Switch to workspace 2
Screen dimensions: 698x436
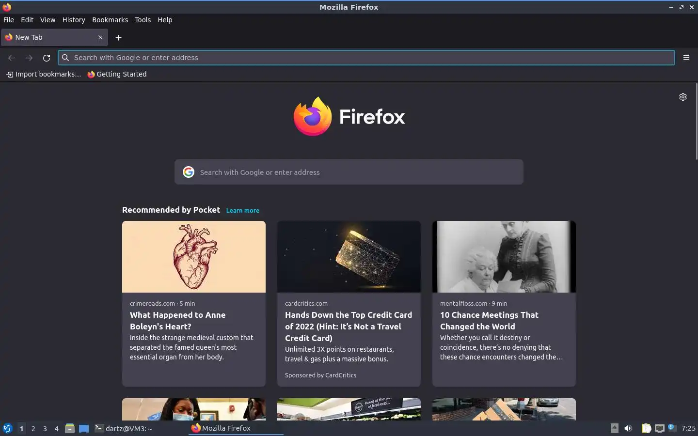click(33, 428)
